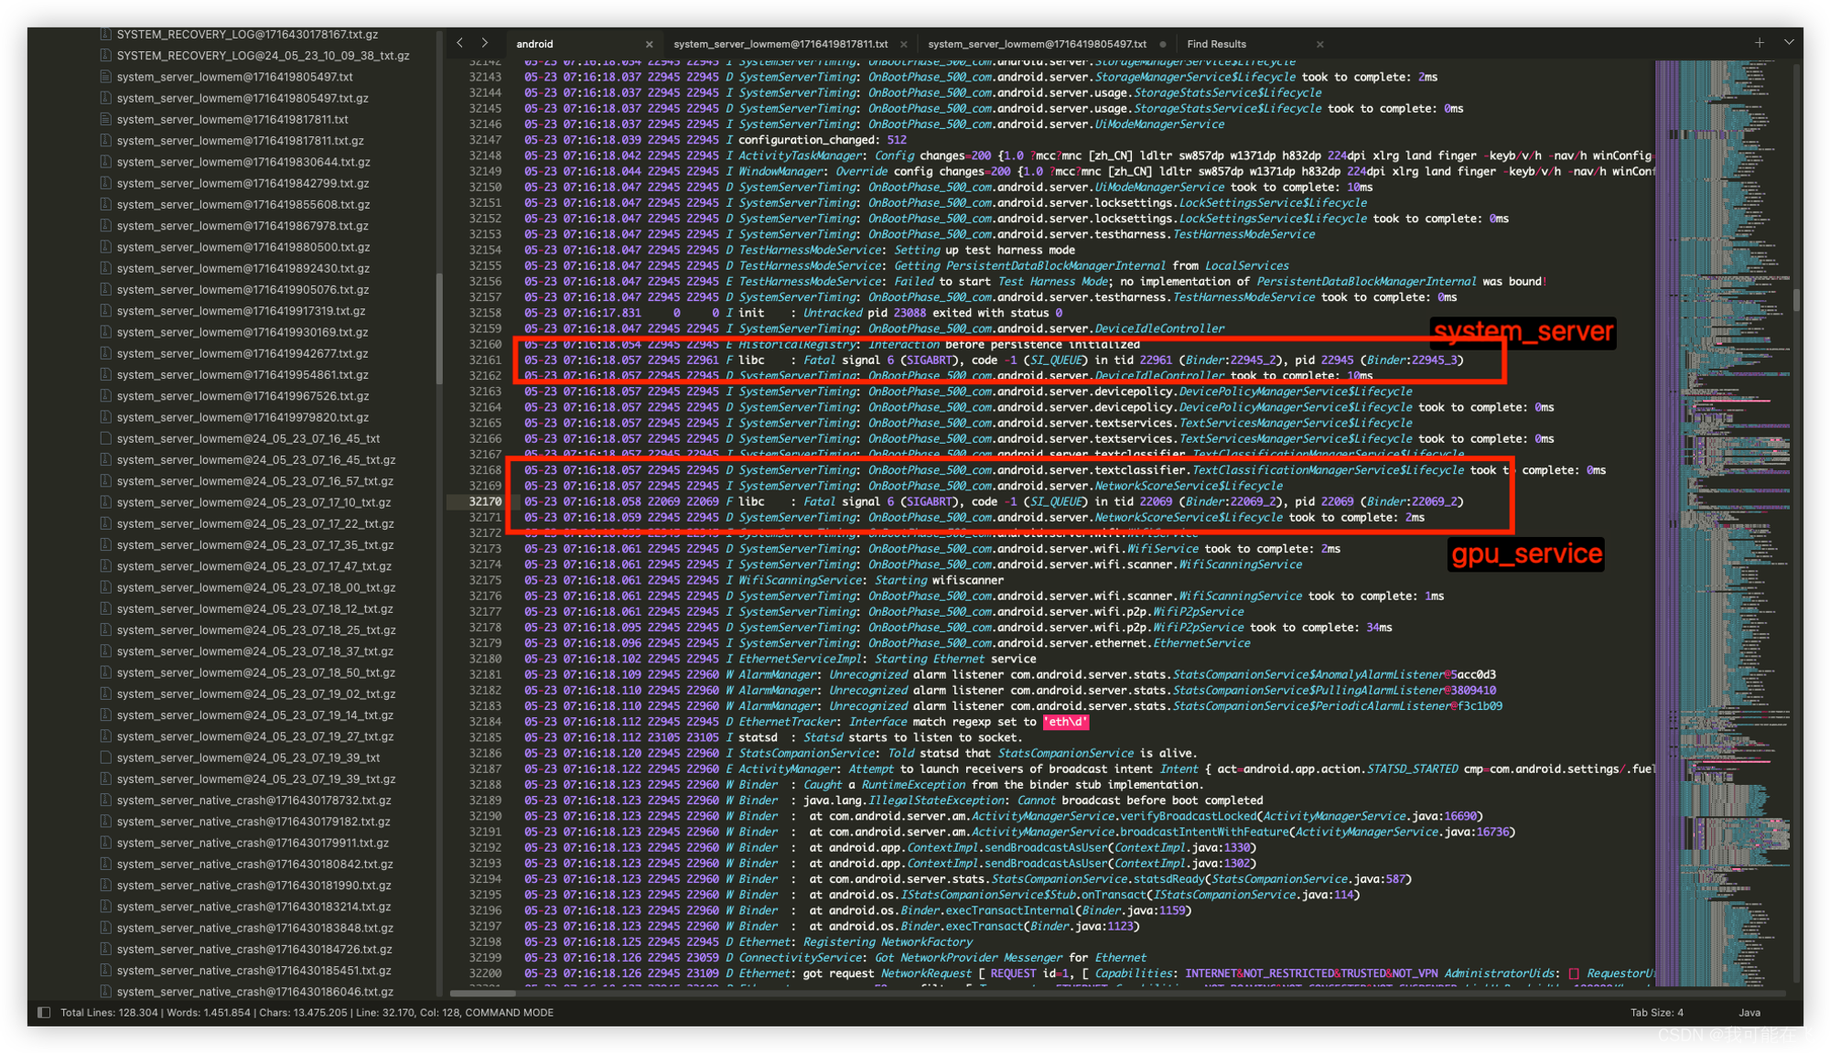
Task: Click the back navigation arrow
Action: tap(460, 43)
